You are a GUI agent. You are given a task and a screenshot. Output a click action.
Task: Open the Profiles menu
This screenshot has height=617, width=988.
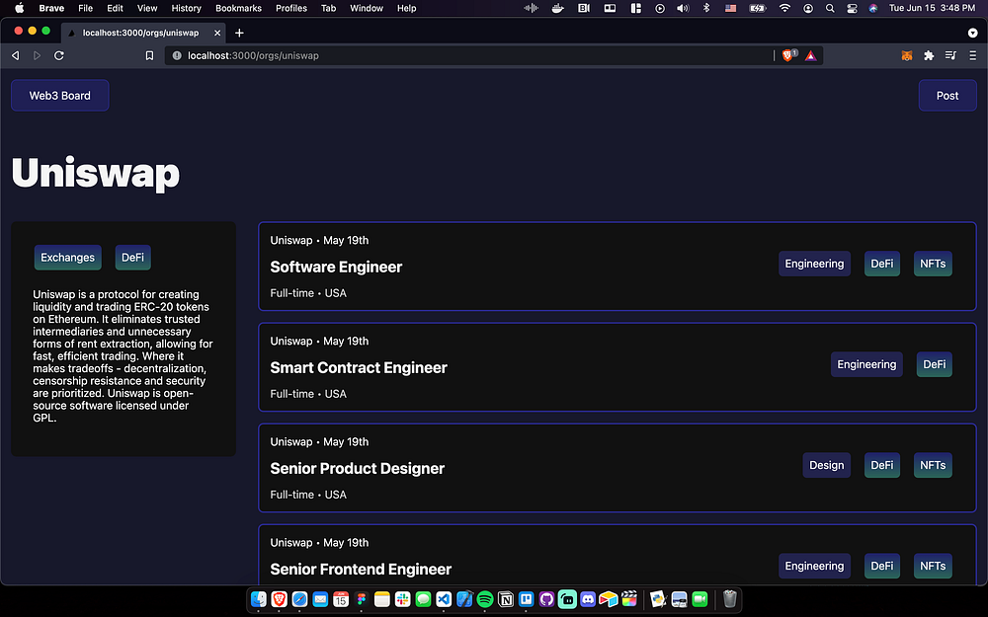click(x=291, y=8)
